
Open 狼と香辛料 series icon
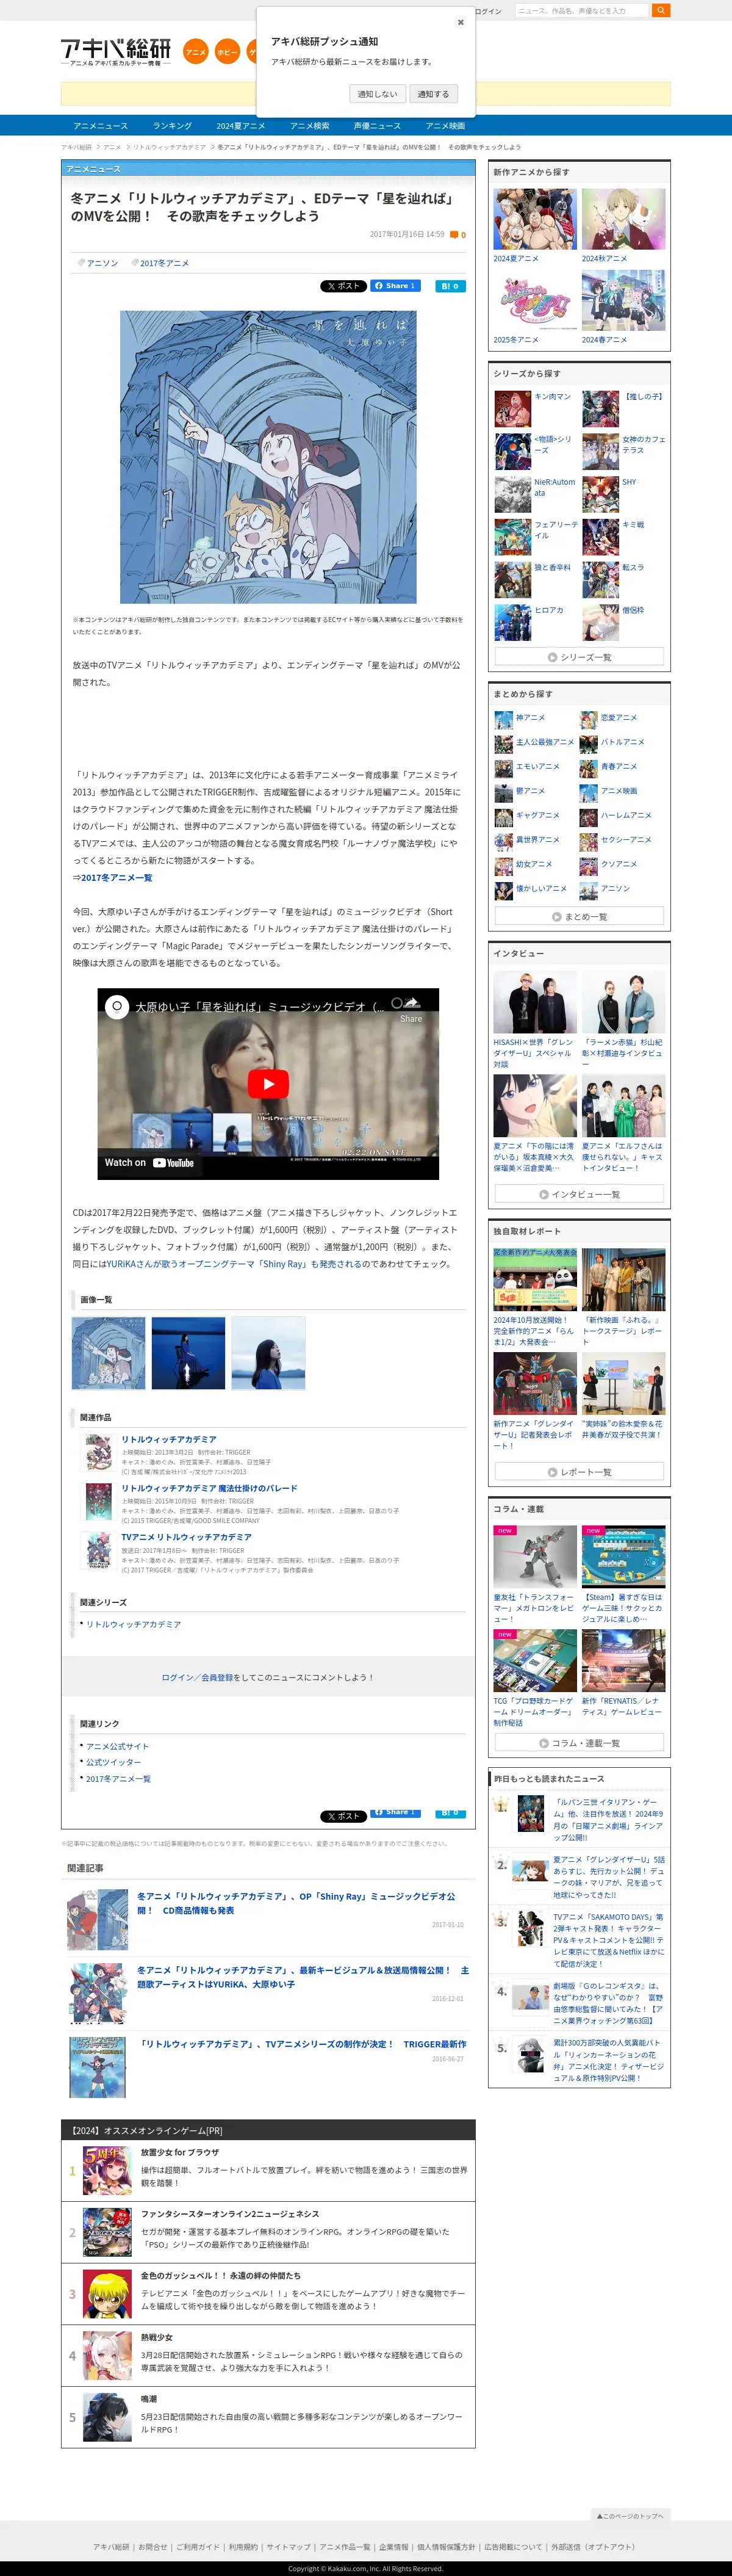click(512, 580)
